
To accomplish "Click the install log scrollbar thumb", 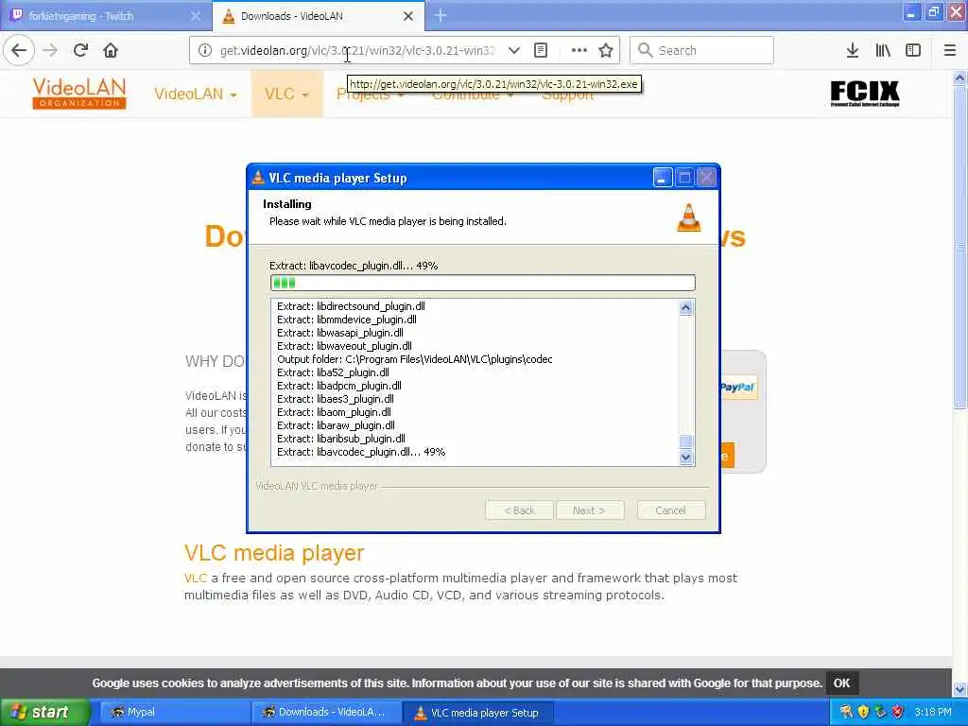I will (686, 441).
